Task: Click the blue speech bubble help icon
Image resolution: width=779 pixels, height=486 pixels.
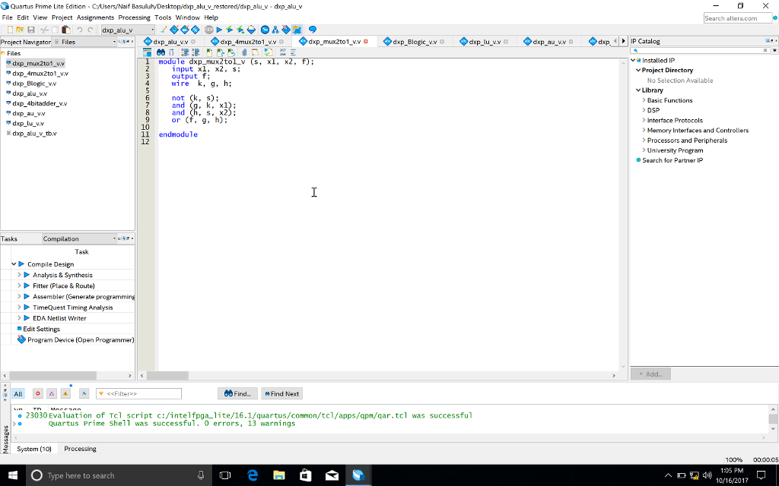Action: (312, 30)
